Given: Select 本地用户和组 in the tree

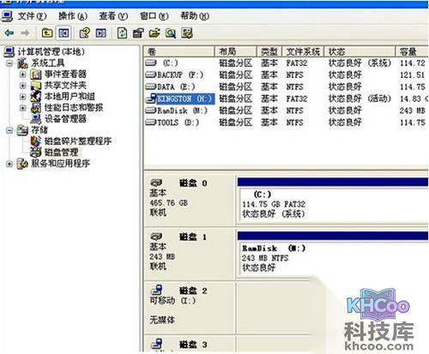Looking at the screenshot, I should [x=69, y=97].
